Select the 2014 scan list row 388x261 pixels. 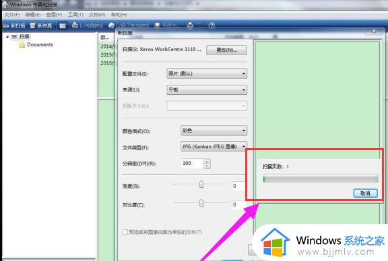107,46
